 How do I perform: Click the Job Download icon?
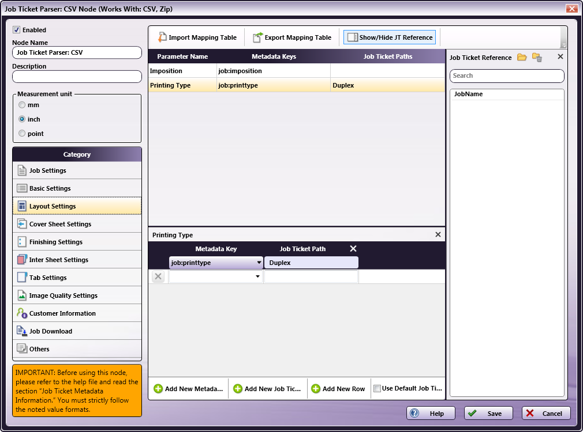click(22, 331)
